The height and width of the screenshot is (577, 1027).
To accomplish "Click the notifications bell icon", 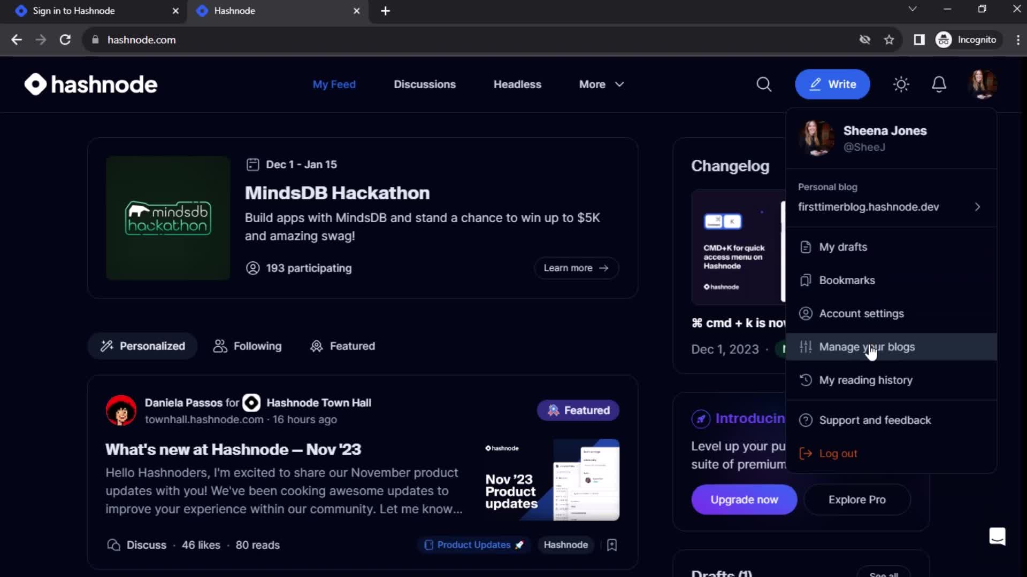I will [x=939, y=84].
